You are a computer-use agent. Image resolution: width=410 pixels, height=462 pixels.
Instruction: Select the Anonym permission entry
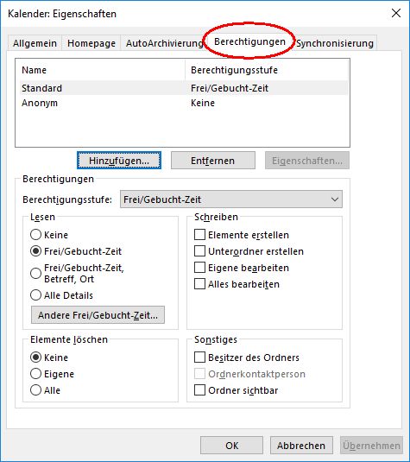184,103
